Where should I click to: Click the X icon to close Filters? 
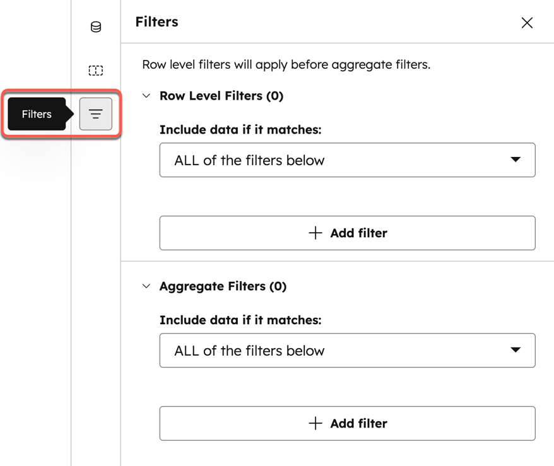click(527, 23)
